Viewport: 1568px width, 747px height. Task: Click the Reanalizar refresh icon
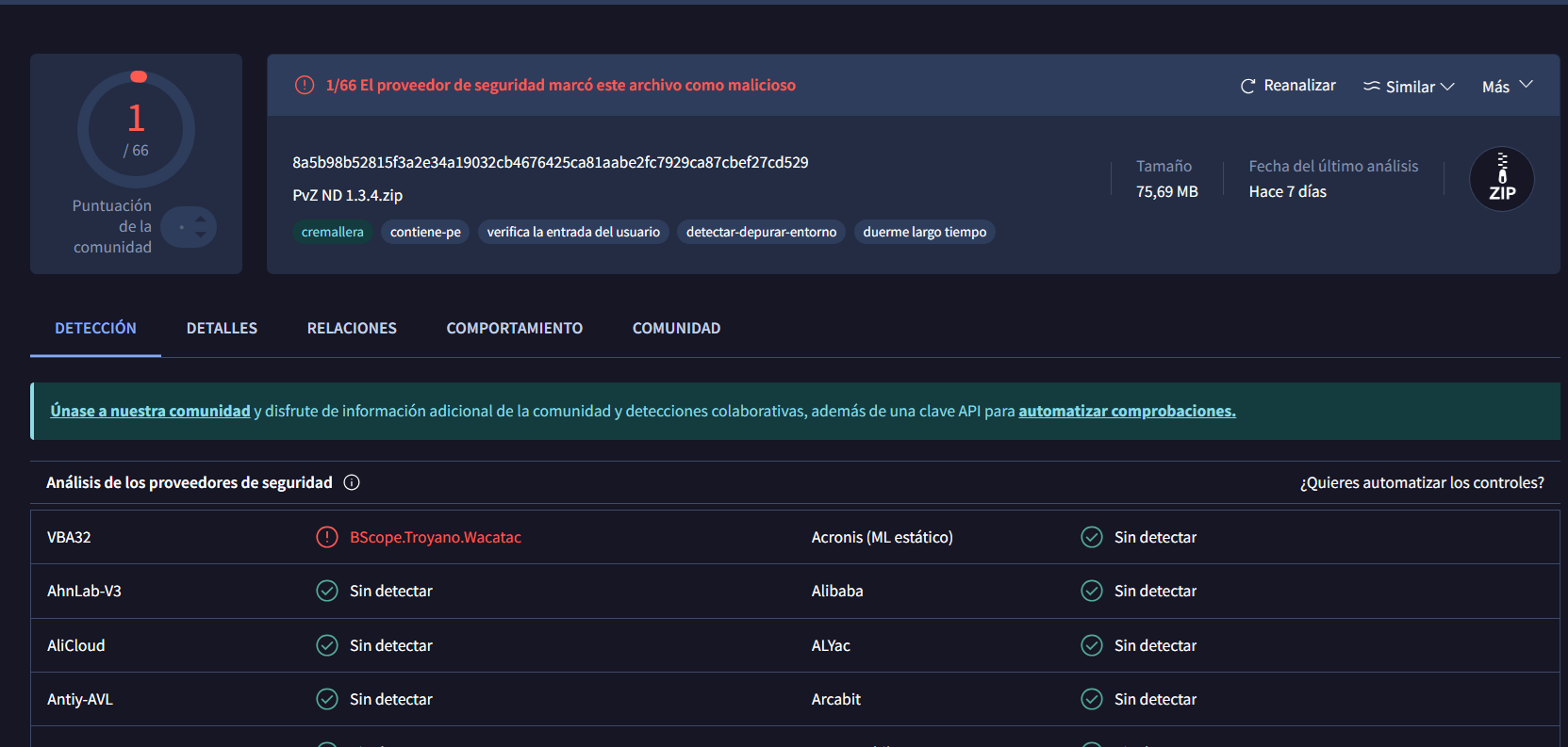(1247, 86)
